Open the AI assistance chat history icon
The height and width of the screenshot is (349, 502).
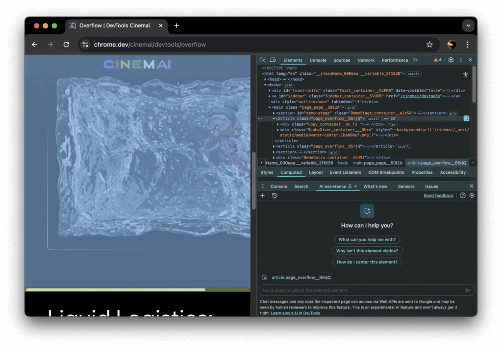coord(275,195)
